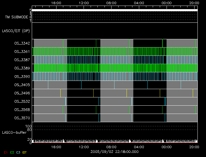The image size is (206, 157).
Task: Click the yellow marker in the OS_3496 row
Action: [x=127, y=93]
